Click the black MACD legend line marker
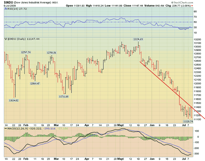The height and width of the screenshot is (161, 205). (6, 129)
